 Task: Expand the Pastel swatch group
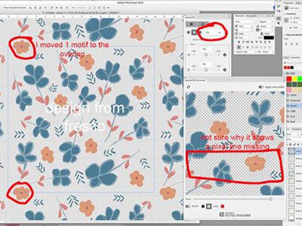point(294,105)
